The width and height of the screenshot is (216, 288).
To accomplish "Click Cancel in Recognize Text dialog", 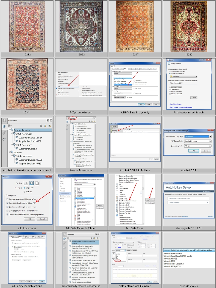I will 206,151.
